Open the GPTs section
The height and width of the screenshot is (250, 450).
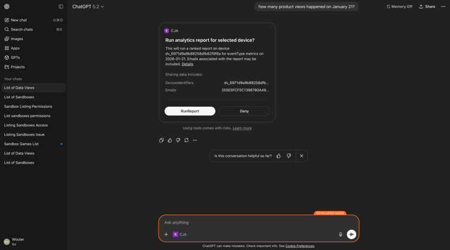(x=34, y=58)
